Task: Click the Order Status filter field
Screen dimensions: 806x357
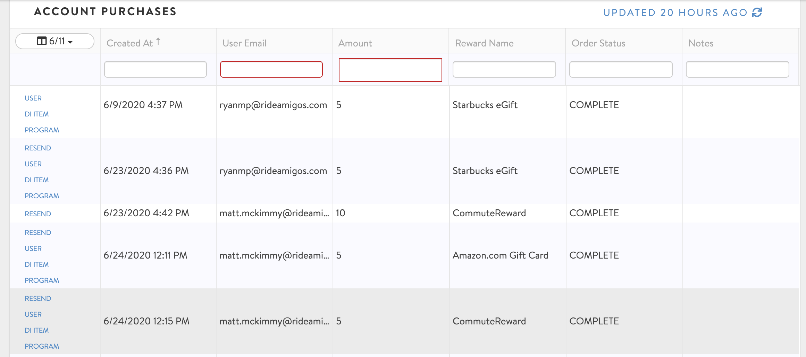Action: pyautogui.click(x=621, y=69)
